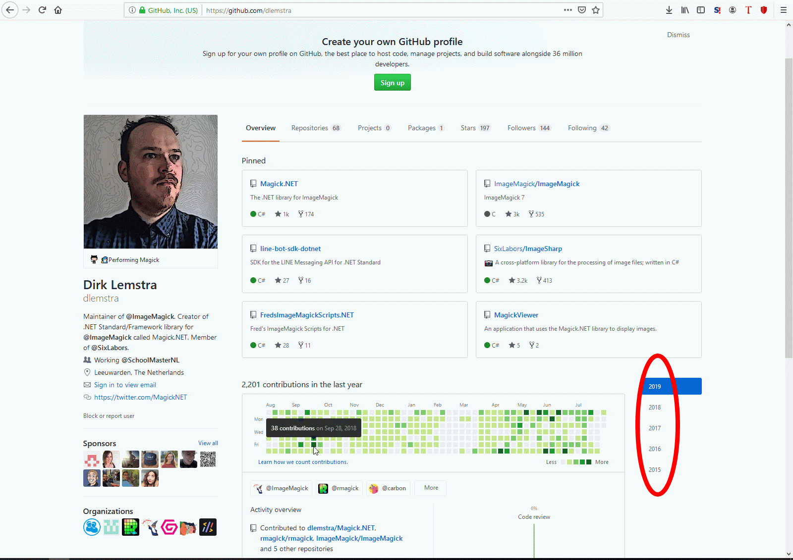The height and width of the screenshot is (560, 793).
Task: Click the page actions three-dots icon
Action: (568, 10)
